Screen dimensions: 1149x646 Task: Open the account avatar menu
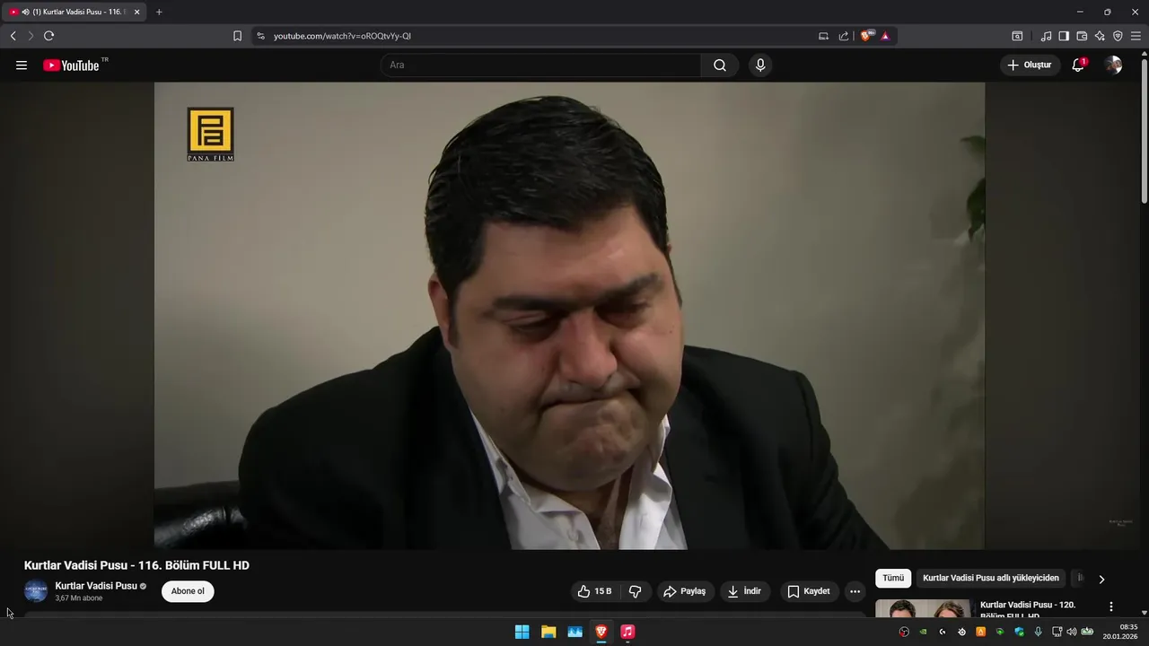(1113, 65)
